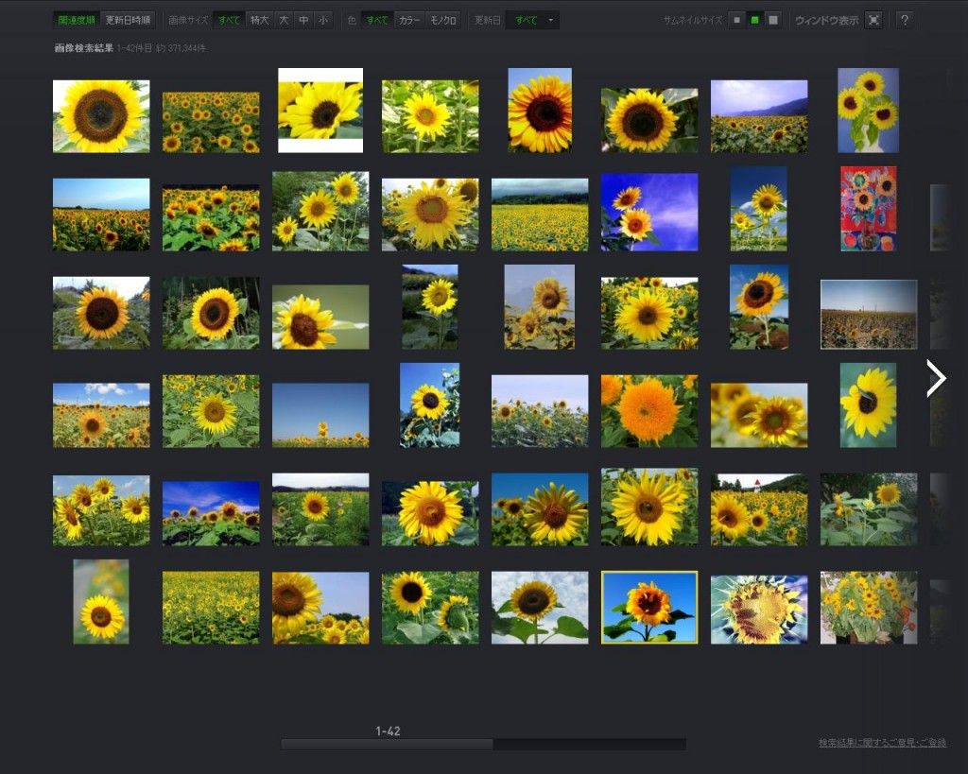
Task: Filter image size to 中
Action: pos(303,21)
